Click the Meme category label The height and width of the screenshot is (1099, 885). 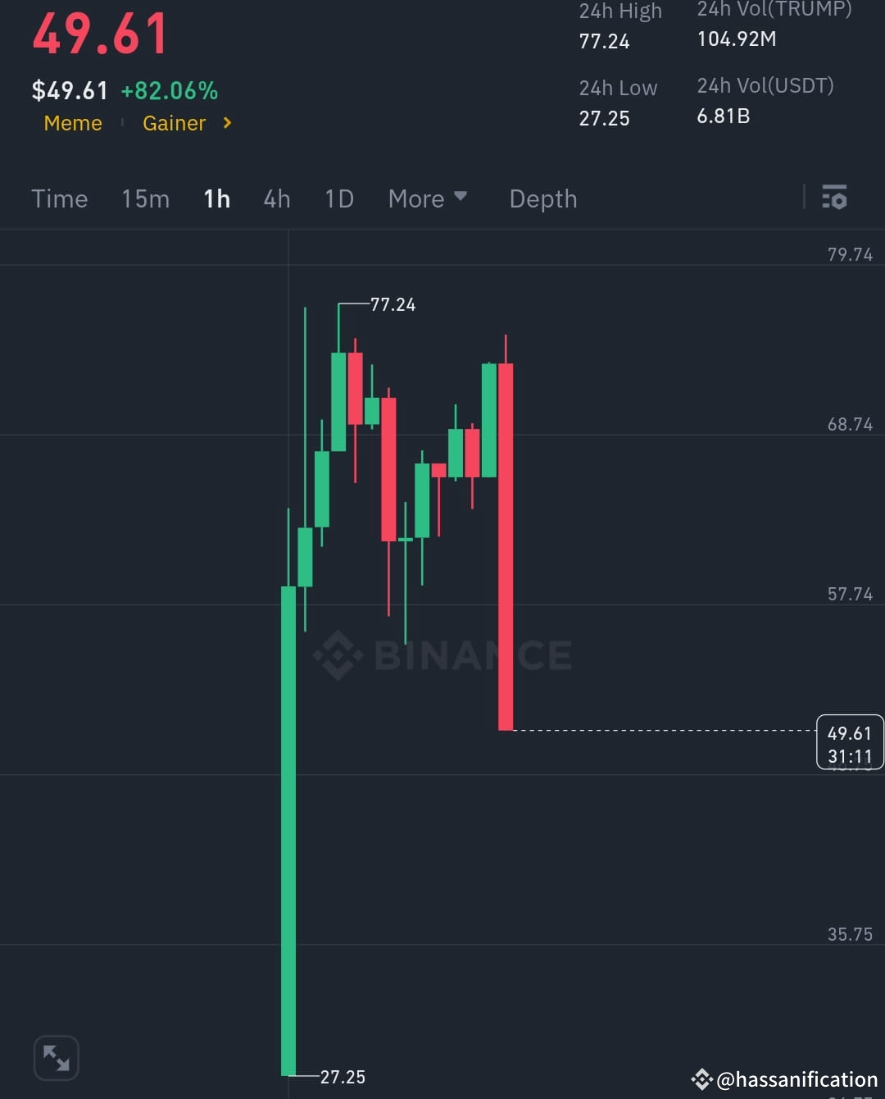(73, 123)
